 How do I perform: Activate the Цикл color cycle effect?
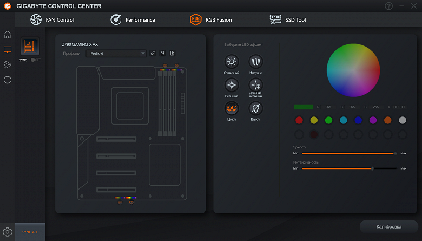[x=232, y=108]
